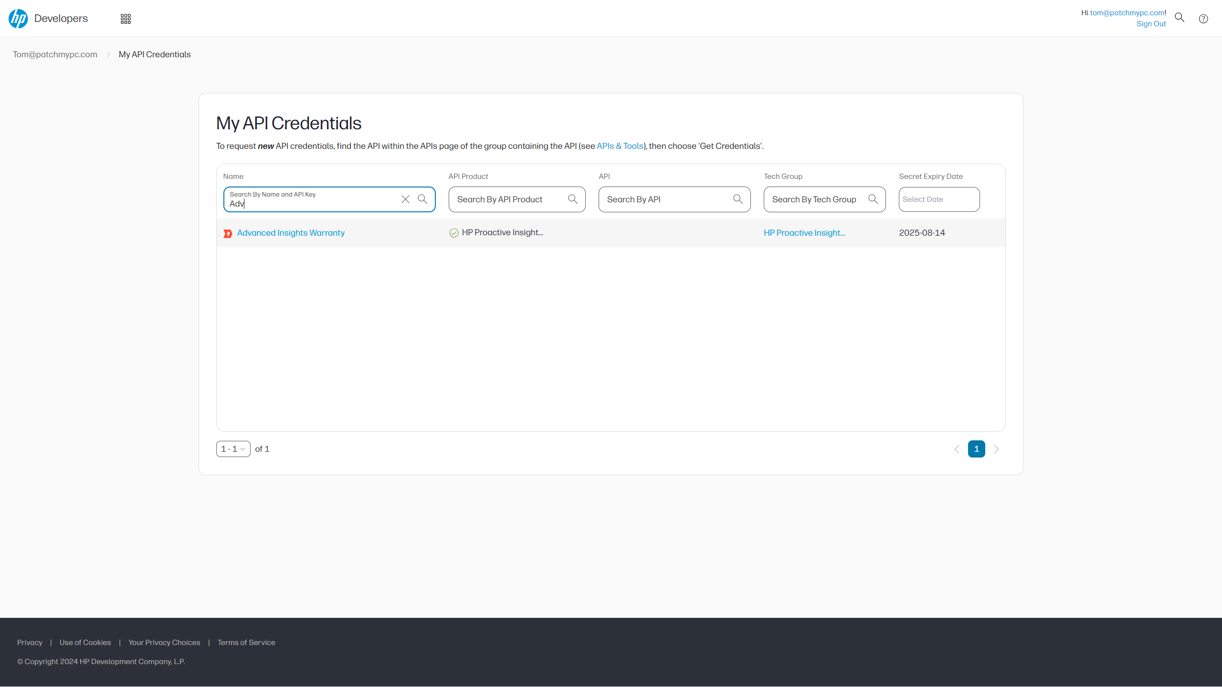
Task: Open the 1 - 1 rows dropdown
Action: click(x=233, y=449)
